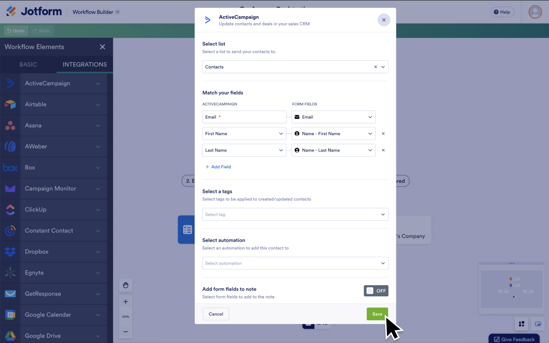
Task: Turn on Add form fields to note
Action: pos(376,291)
